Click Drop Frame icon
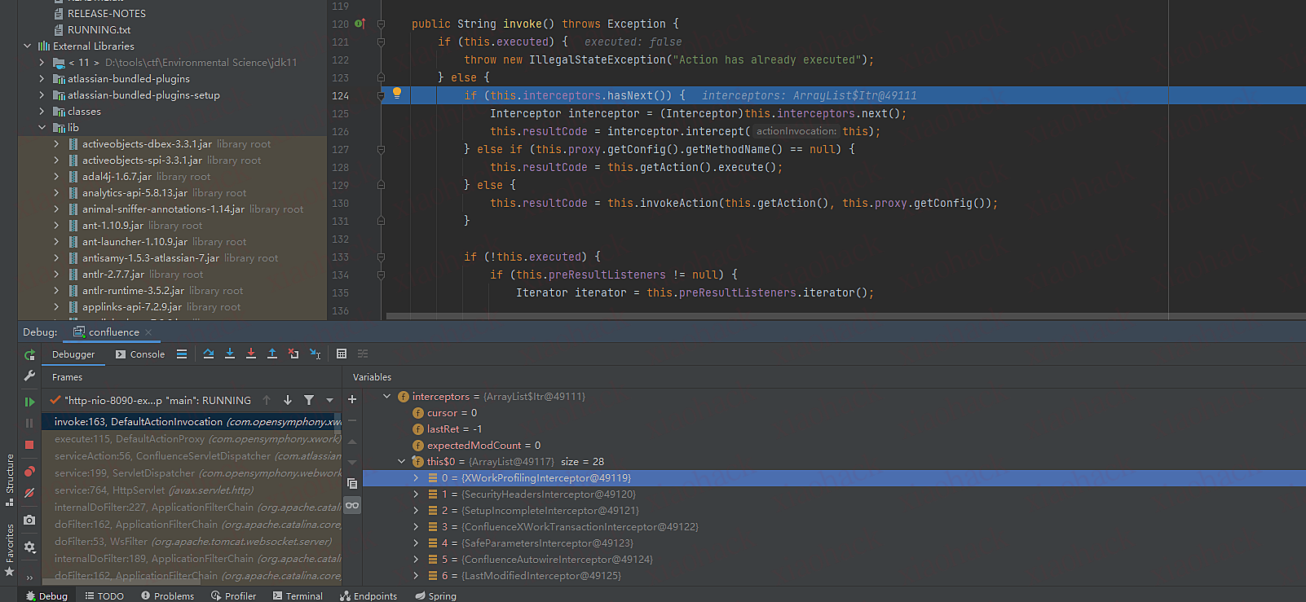1306x602 pixels. pos(293,354)
